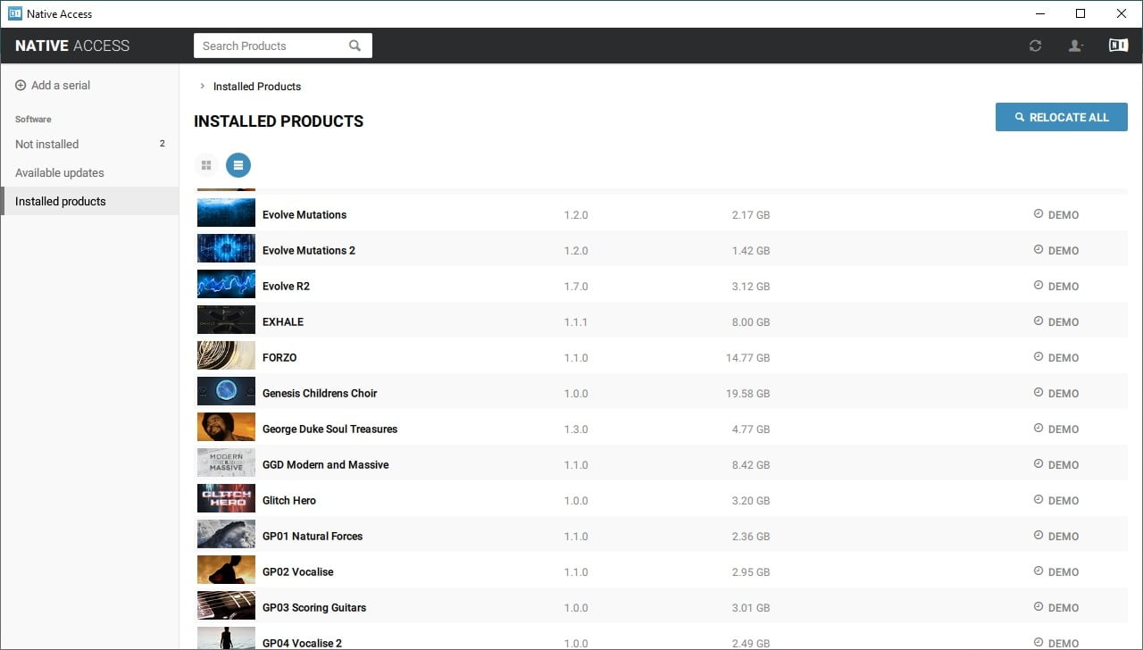Screen dimensions: 1143x650
Task: Switch to list view icon
Action: pos(238,165)
